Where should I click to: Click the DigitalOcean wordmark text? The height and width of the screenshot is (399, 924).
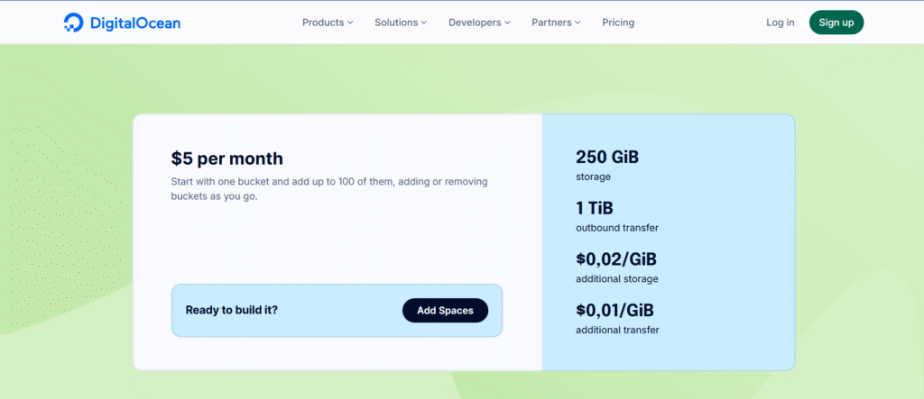tap(135, 23)
